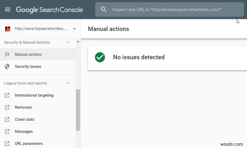This screenshot has width=247, height=148.
Task: Select the topsecretwriters property name
Action: tap(41, 29)
